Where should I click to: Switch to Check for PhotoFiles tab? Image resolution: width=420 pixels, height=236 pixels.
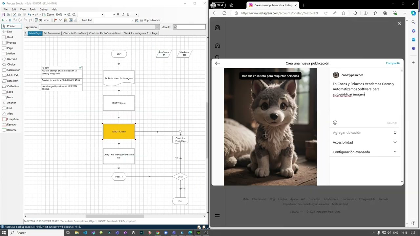74,33
